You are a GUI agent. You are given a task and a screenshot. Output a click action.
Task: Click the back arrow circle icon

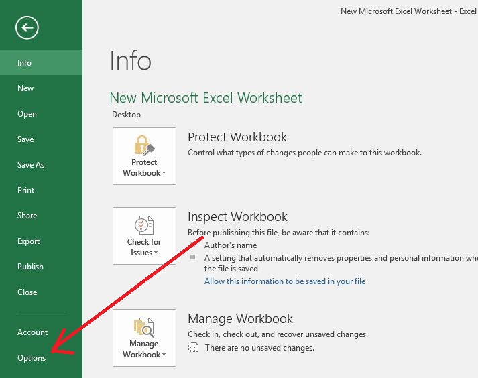(x=27, y=27)
